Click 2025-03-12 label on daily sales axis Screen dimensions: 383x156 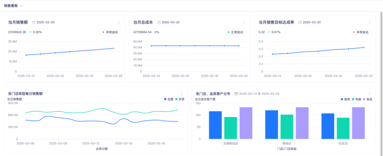click(91, 144)
